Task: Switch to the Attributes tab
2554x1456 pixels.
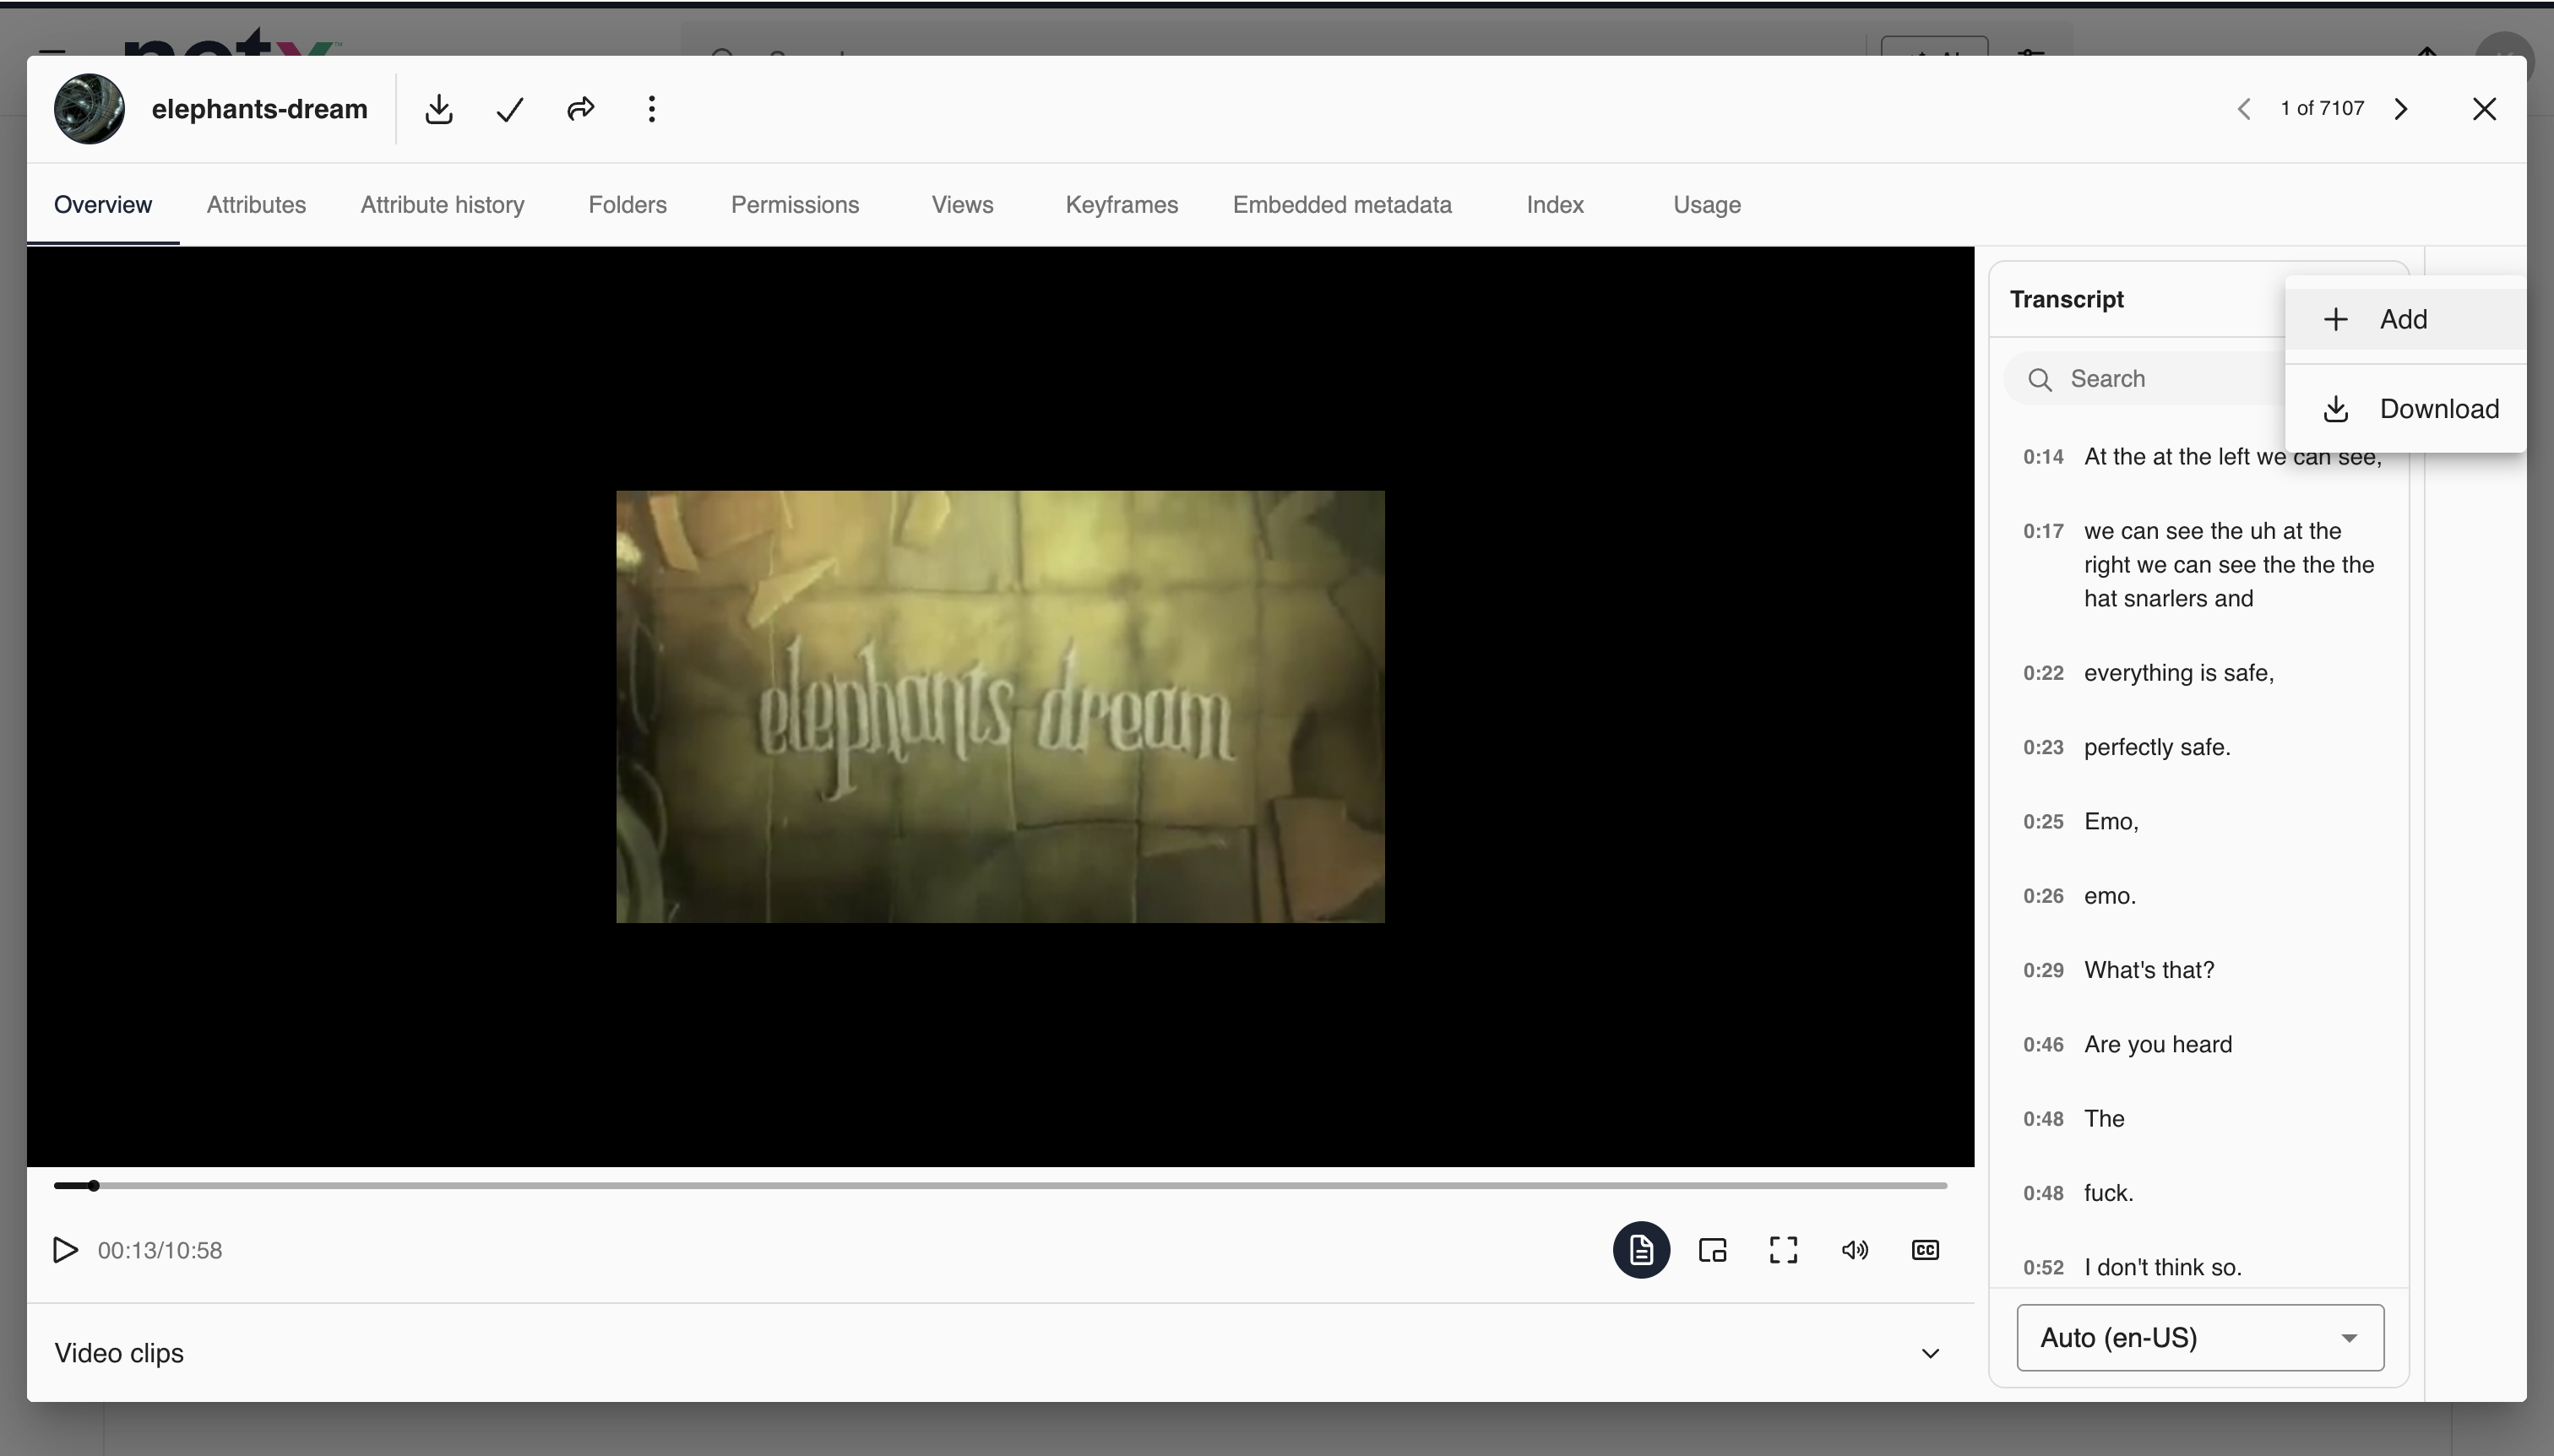Action: pos(256,205)
